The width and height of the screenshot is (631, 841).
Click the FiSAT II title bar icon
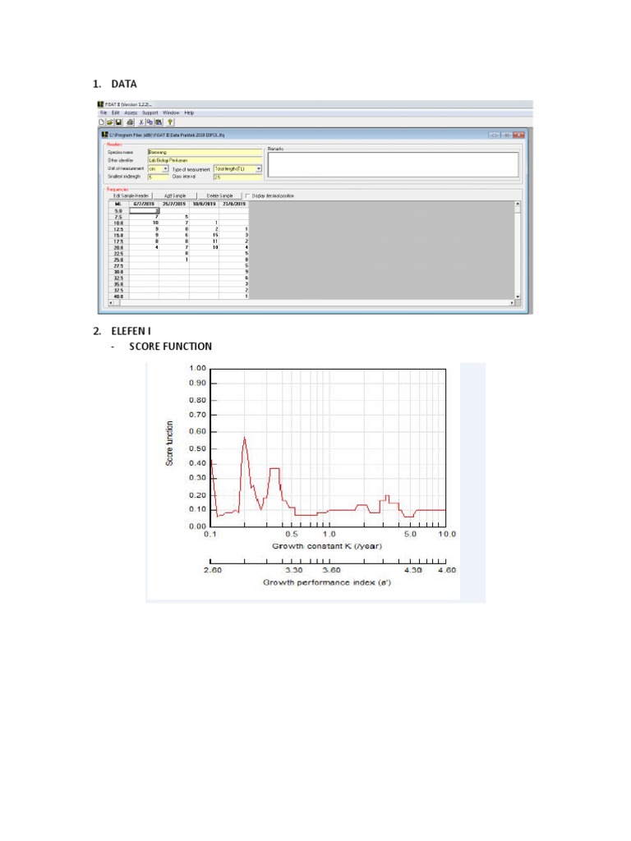[101, 104]
